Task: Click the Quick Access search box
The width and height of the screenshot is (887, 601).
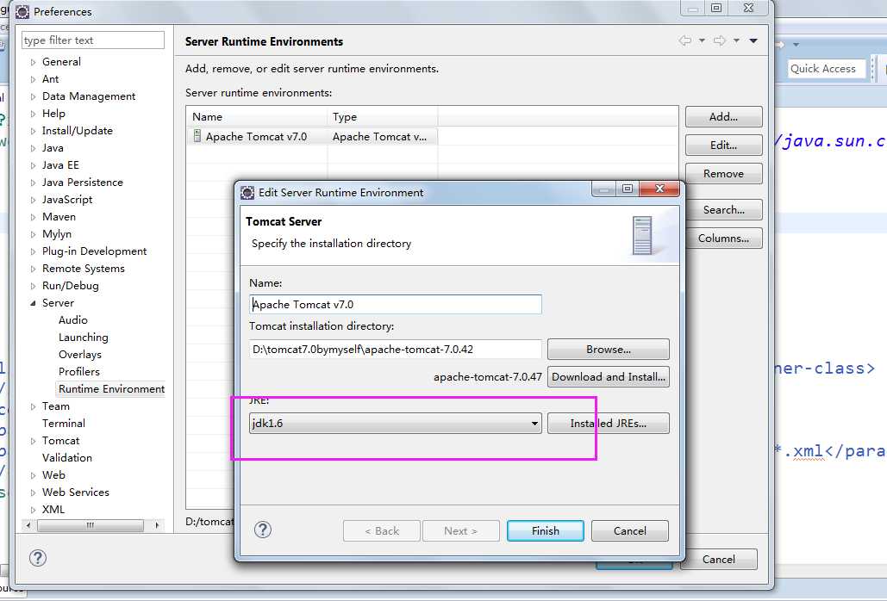Action: click(x=827, y=68)
